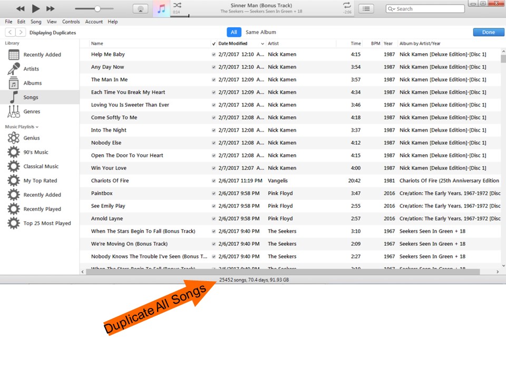Select the All duplicates filter
This screenshot has height=379, width=506.
pos(234,32)
